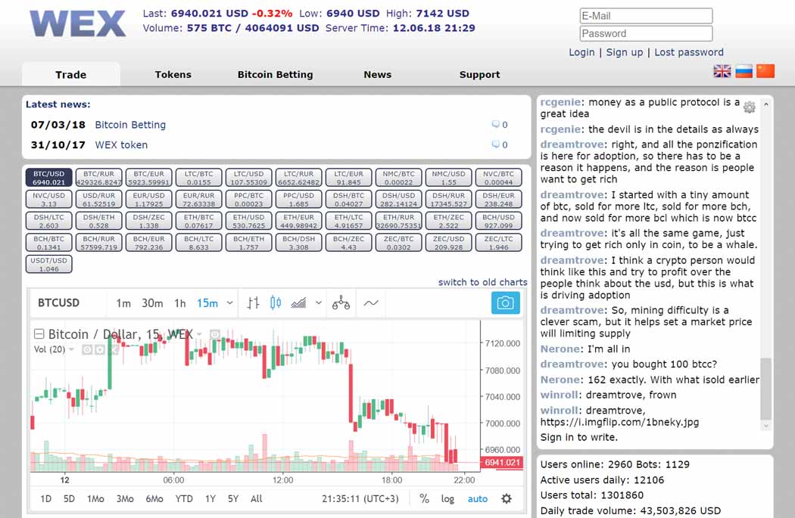The width and height of the screenshot is (795, 518).
Task: Toggle percent scale on the chart
Action: [x=424, y=499]
